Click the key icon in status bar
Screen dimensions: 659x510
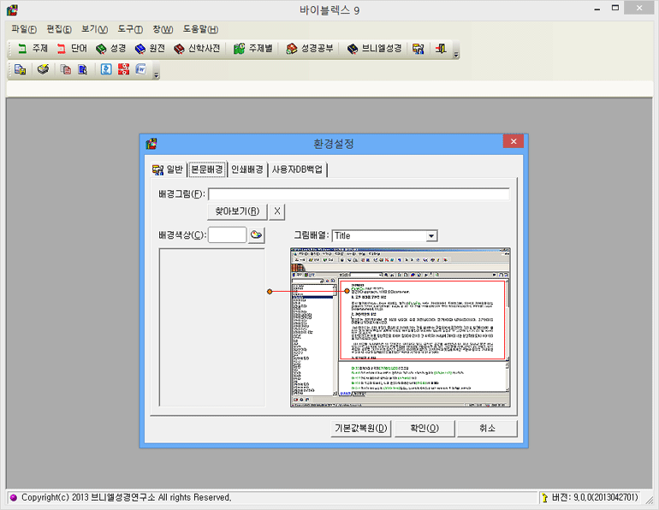pos(544,498)
